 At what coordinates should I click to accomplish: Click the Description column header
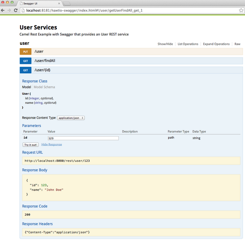pyautogui.click(x=130, y=132)
